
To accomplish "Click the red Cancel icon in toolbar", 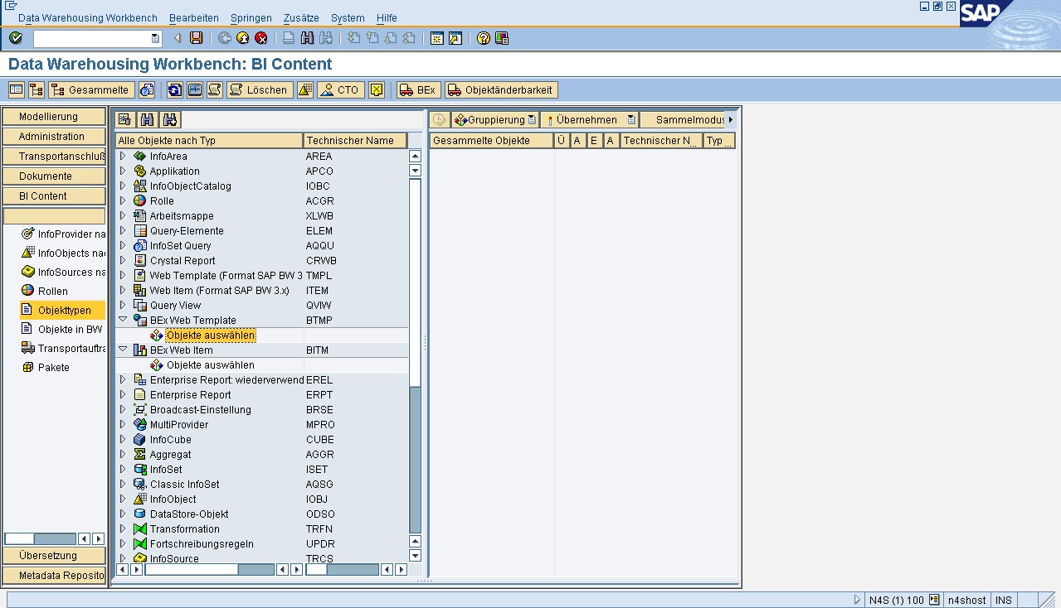I will click(x=261, y=38).
